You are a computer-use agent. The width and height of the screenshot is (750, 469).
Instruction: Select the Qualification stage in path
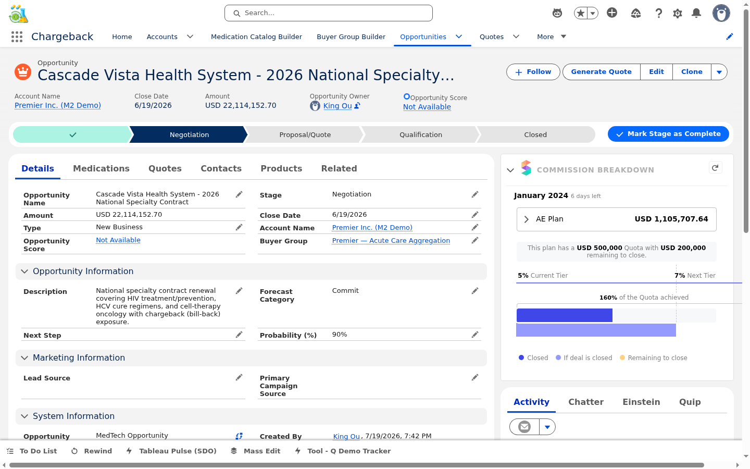pos(421,134)
